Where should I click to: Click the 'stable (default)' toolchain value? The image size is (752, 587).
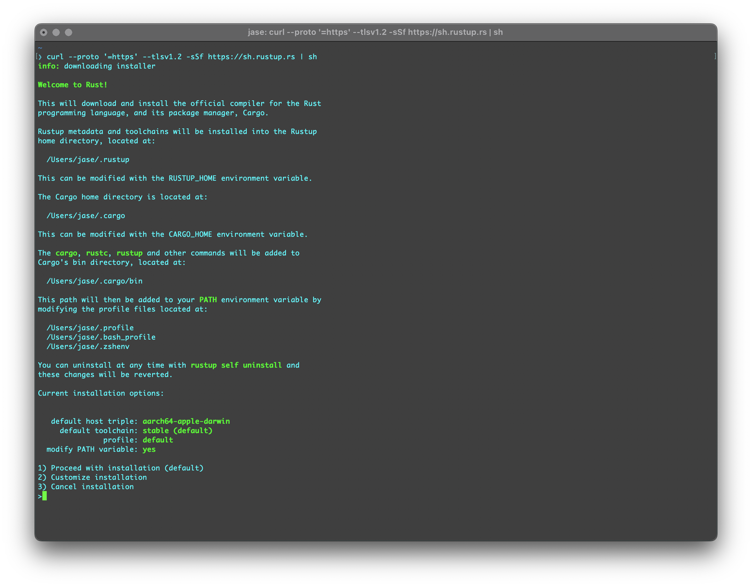click(x=177, y=431)
